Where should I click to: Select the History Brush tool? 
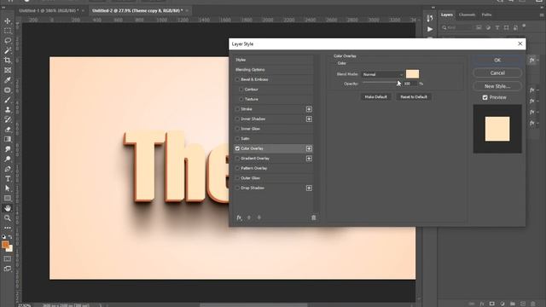[x=8, y=119]
